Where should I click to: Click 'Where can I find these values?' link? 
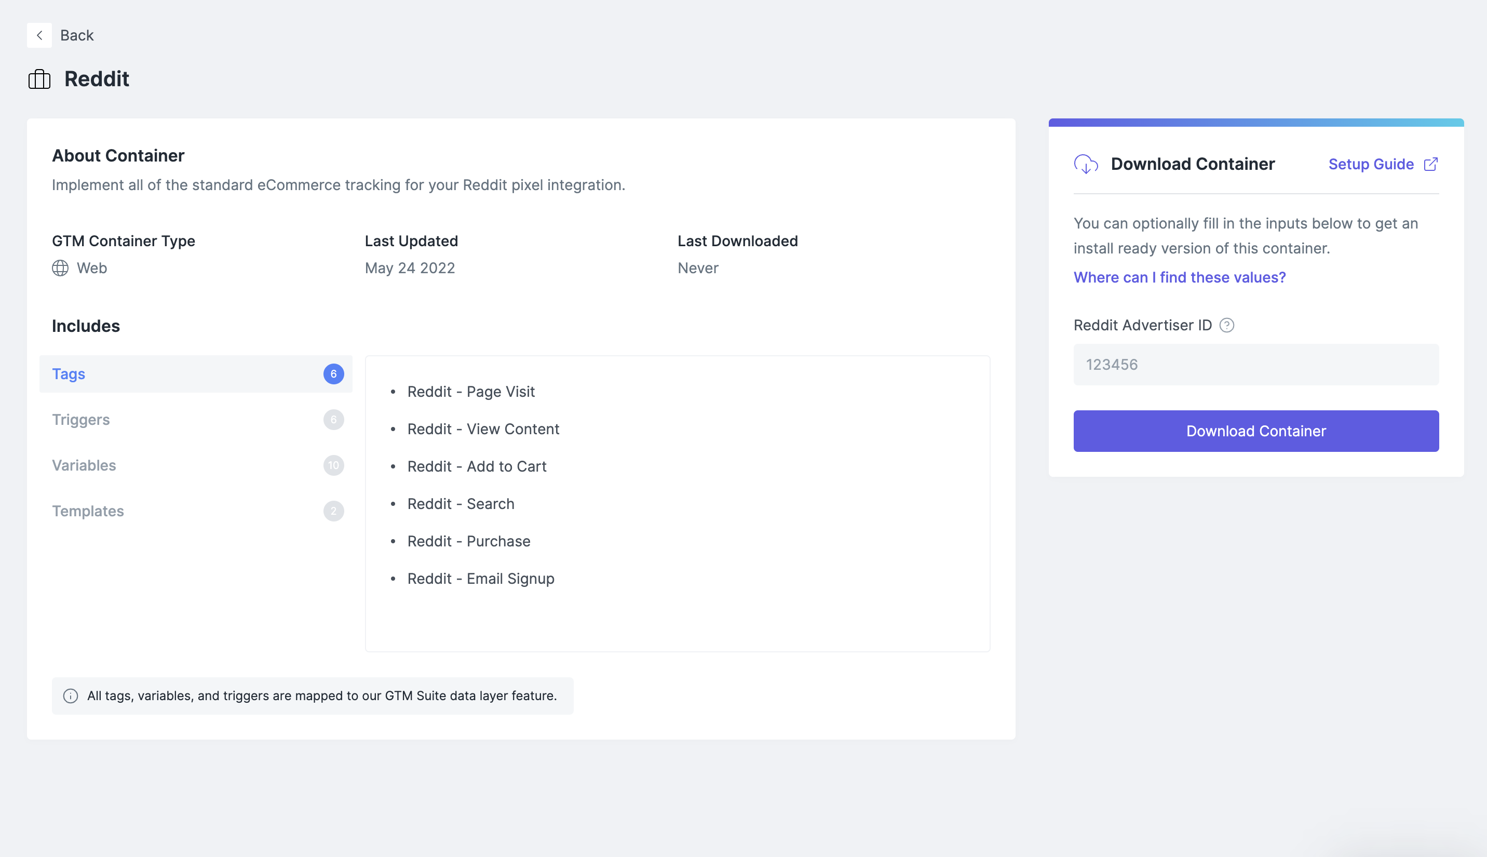[1180, 277]
